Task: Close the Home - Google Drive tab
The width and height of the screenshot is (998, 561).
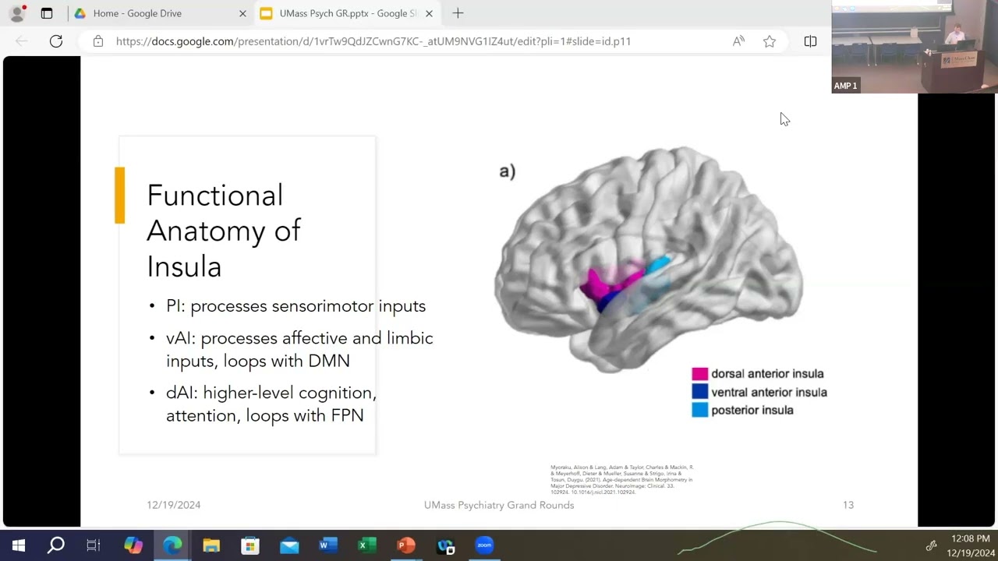Action: coord(242,13)
